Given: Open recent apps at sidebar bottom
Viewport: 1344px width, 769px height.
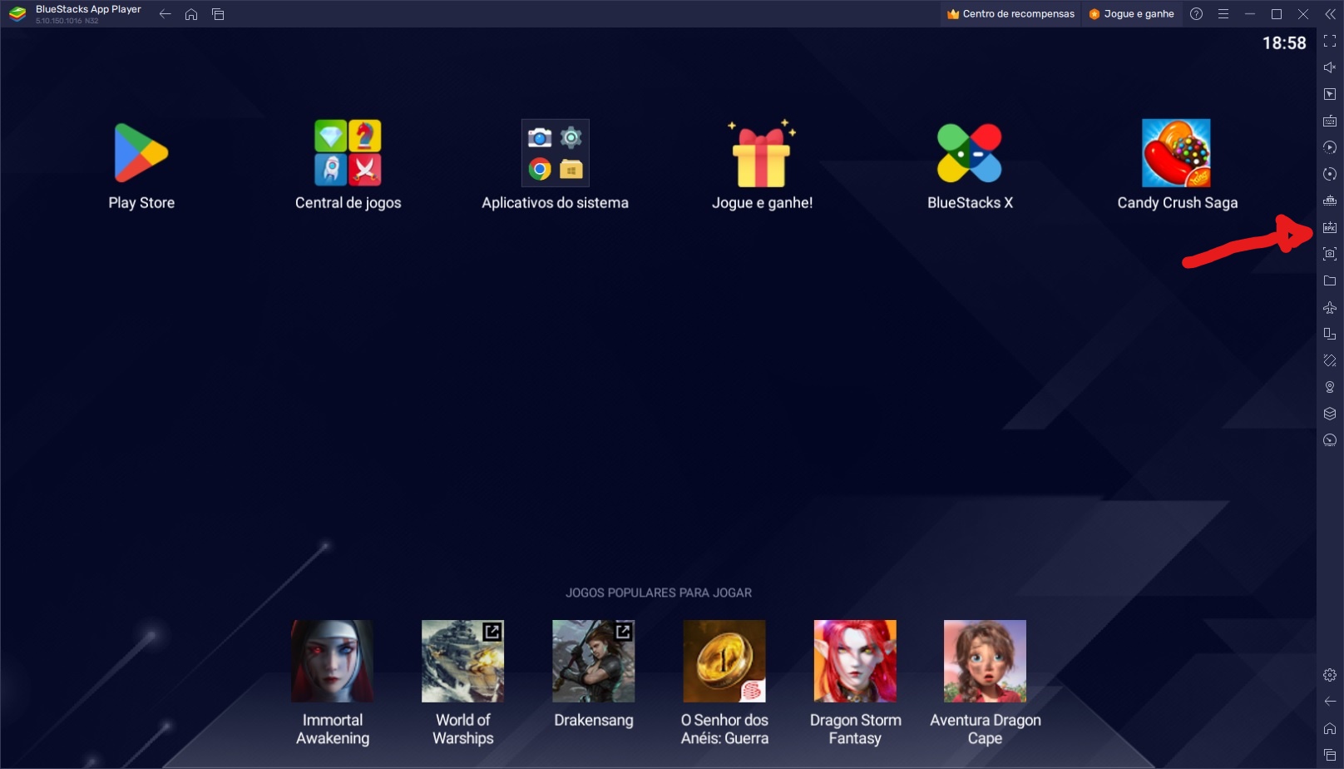Looking at the screenshot, I should click(x=1330, y=755).
